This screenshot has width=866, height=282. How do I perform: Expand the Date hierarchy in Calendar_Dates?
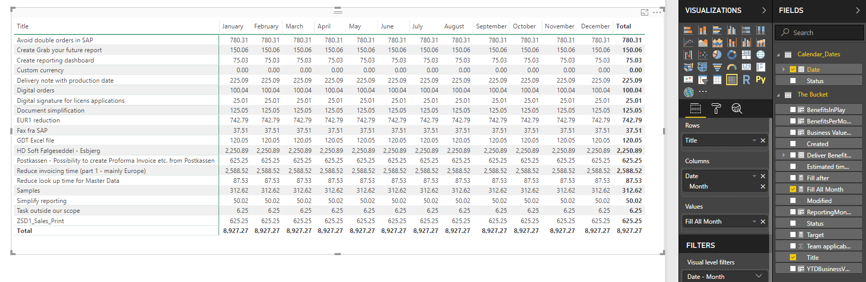click(x=784, y=69)
